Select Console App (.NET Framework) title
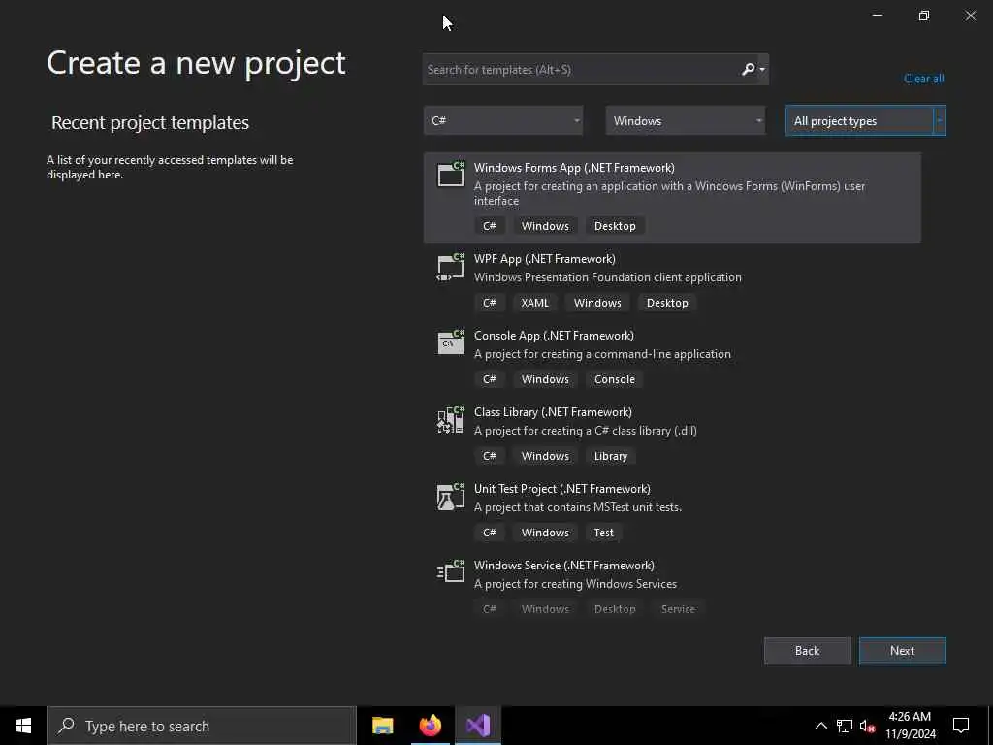The height and width of the screenshot is (745, 993). click(554, 336)
